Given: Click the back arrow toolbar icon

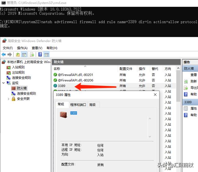Looking at the screenshot, I should (x=4, y=54).
